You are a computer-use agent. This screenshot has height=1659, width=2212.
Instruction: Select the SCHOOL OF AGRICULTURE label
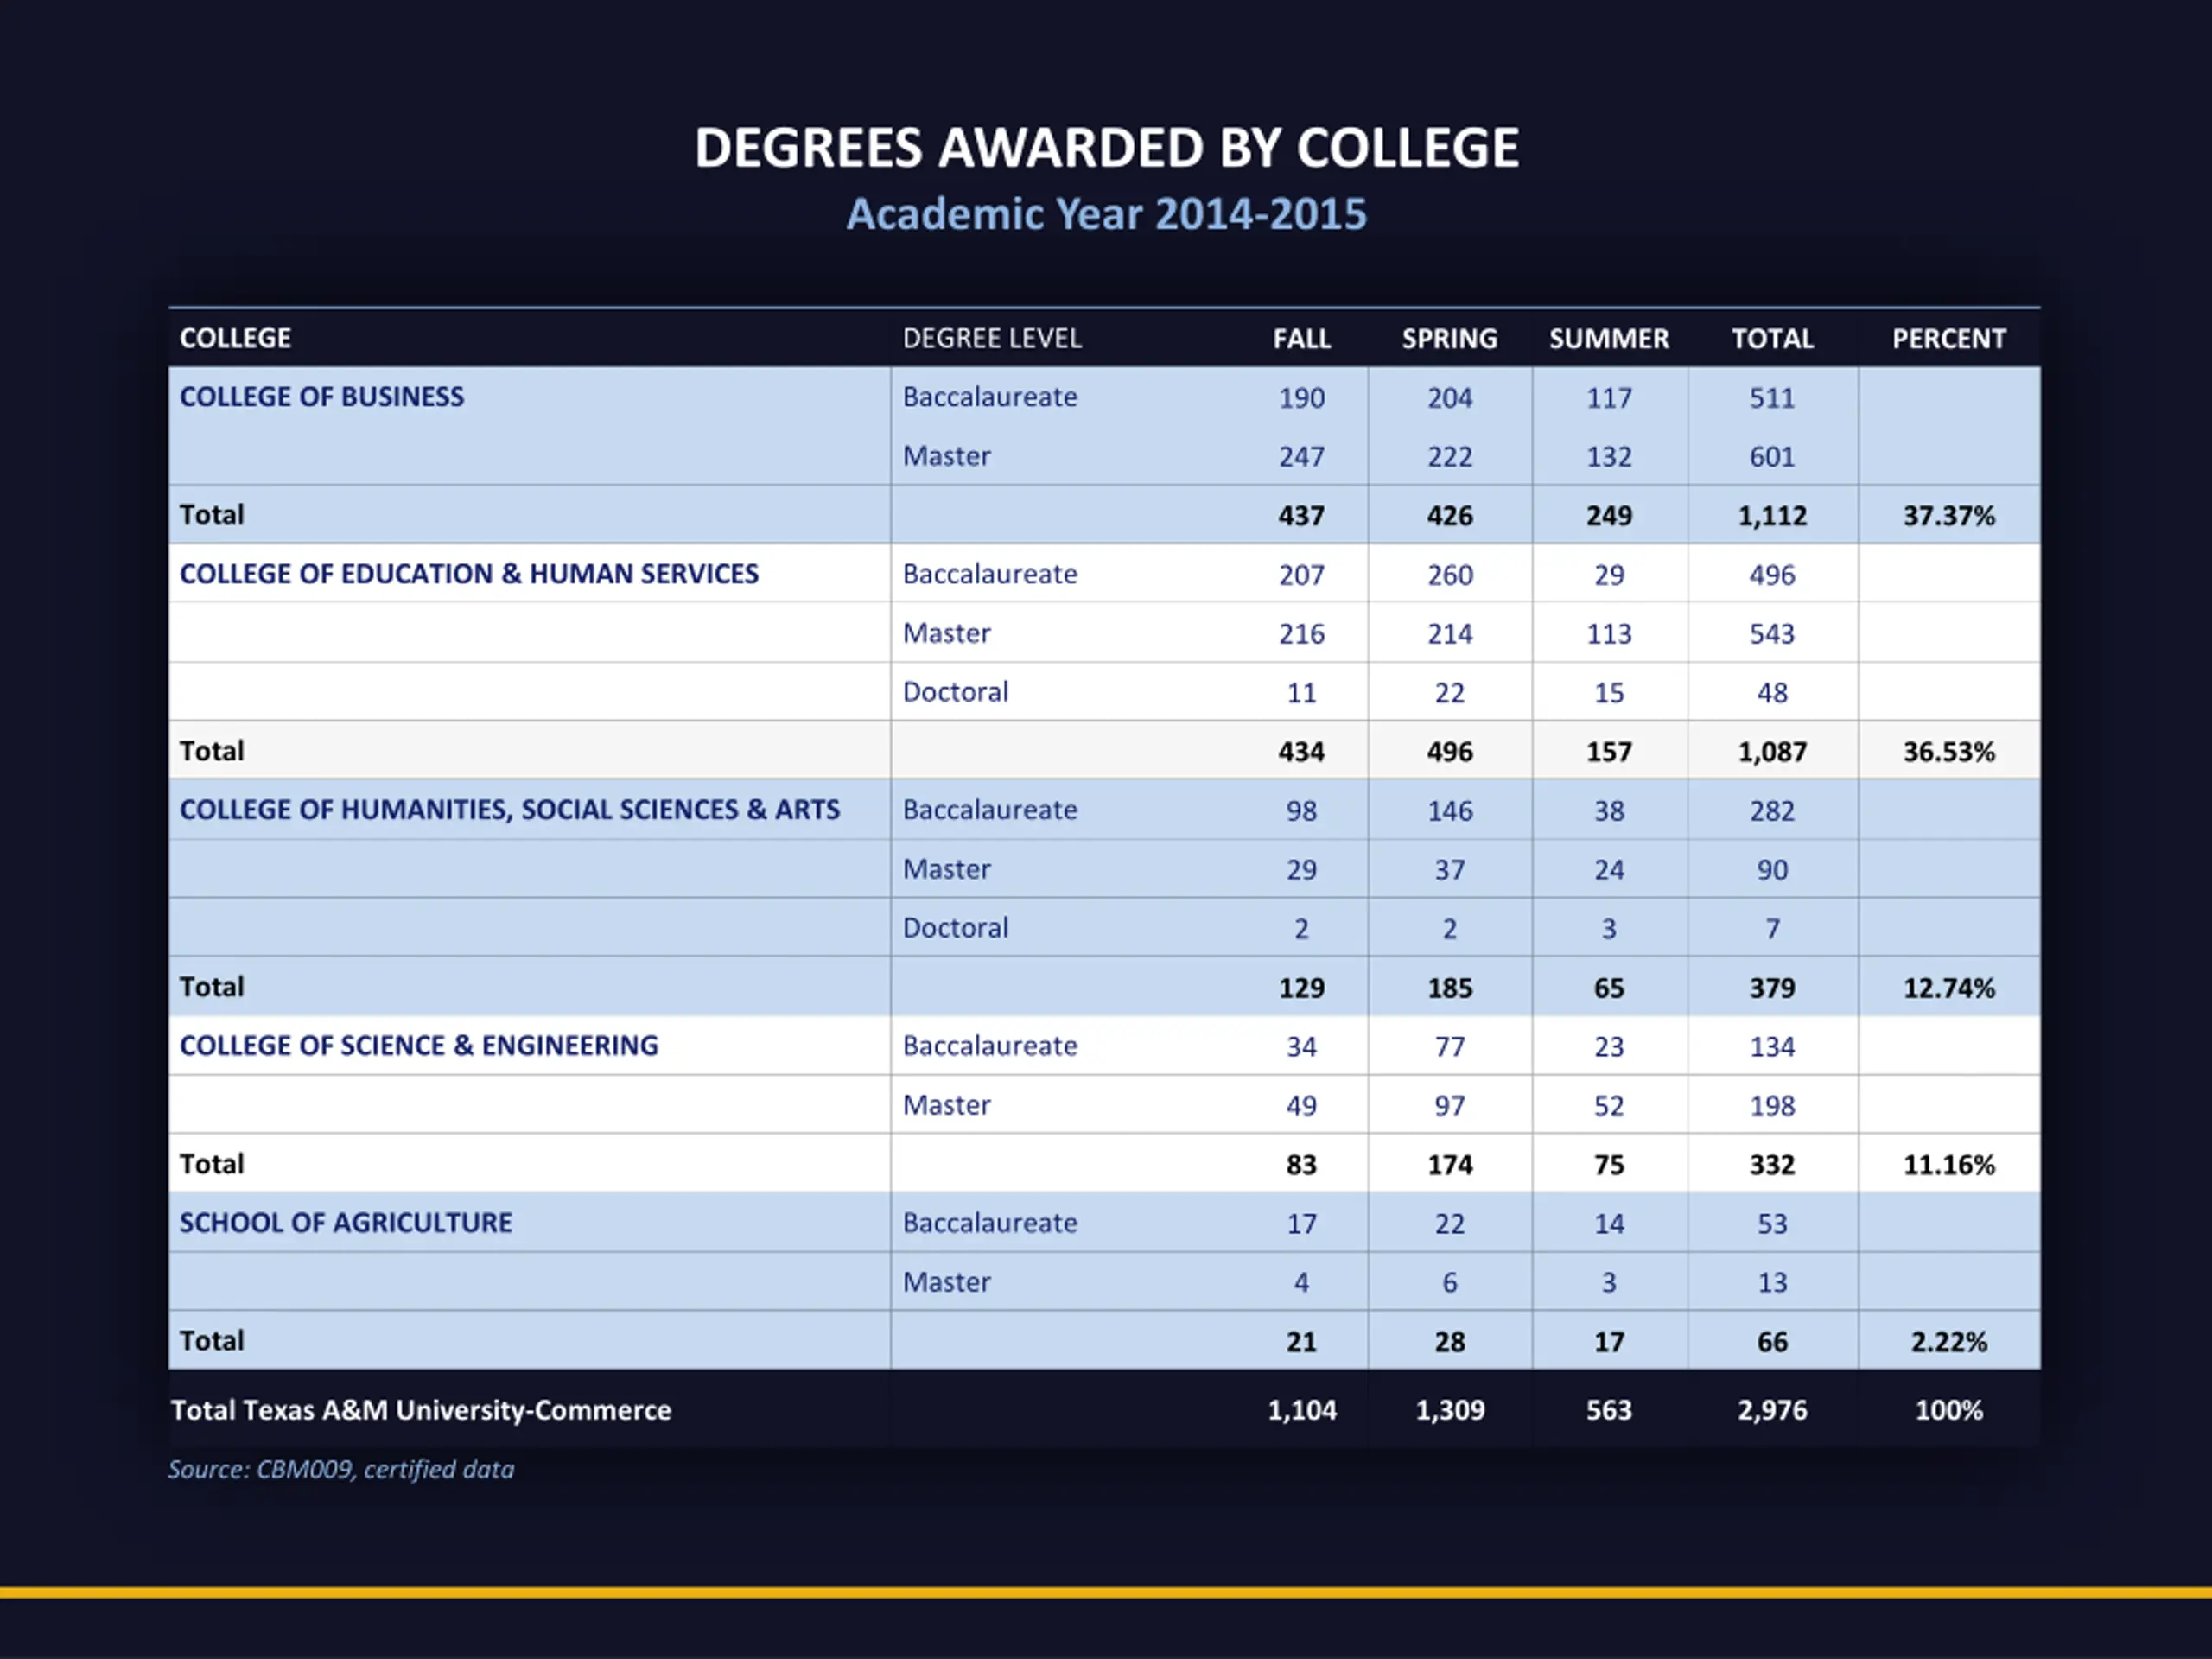pos(345,1223)
